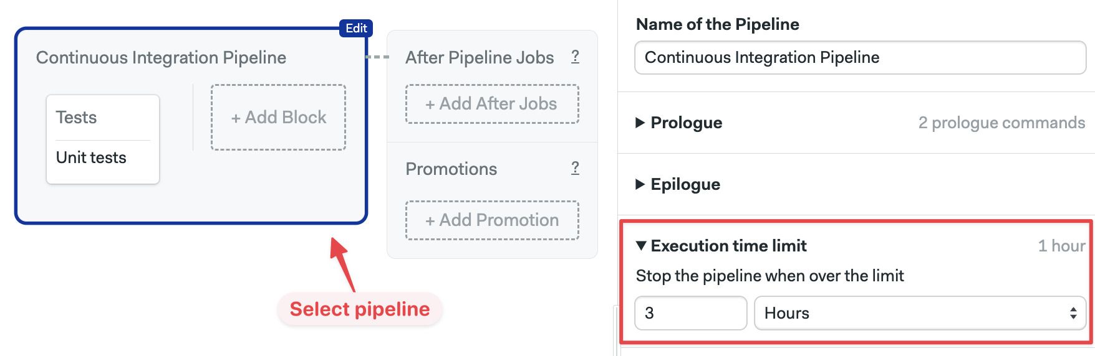The image size is (1095, 356).
Task: Click the + Add Block button
Action: tap(278, 117)
